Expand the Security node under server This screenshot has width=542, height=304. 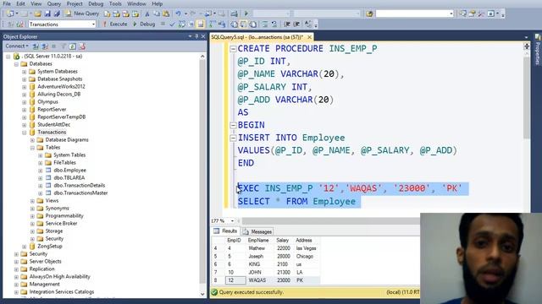[16, 254]
